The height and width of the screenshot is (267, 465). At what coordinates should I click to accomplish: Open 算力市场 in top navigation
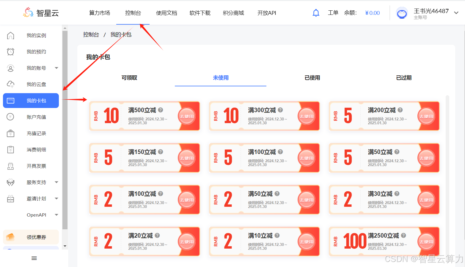(x=100, y=13)
